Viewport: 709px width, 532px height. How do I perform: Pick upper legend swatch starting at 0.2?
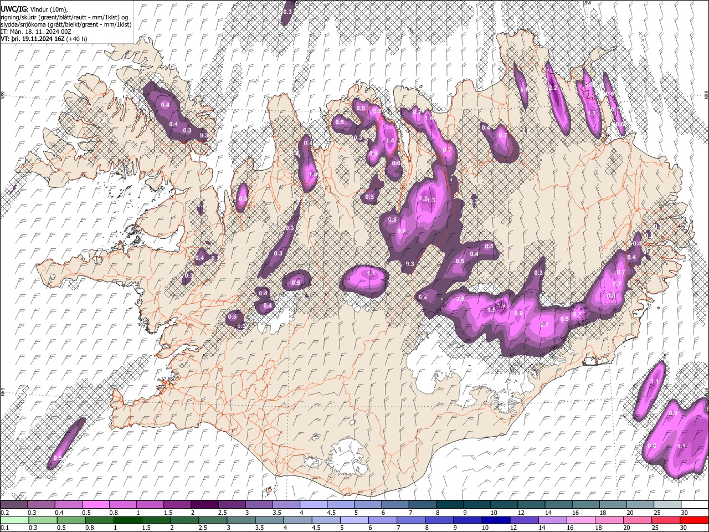point(14,505)
